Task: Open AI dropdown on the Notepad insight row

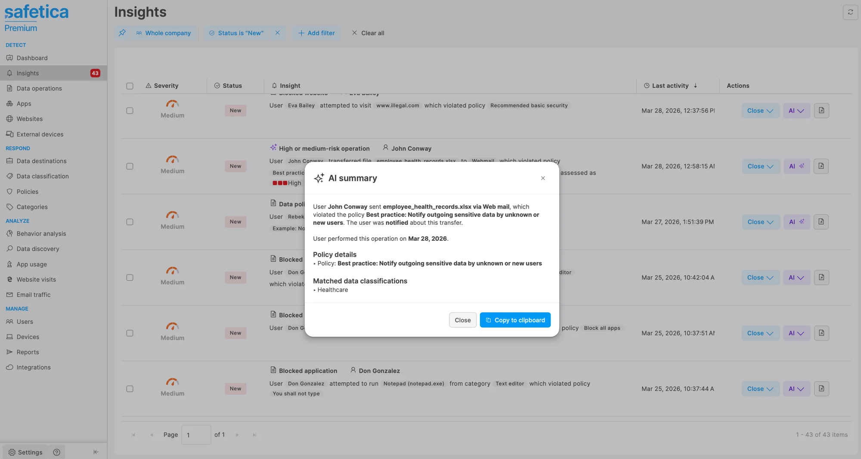Action: pos(796,389)
